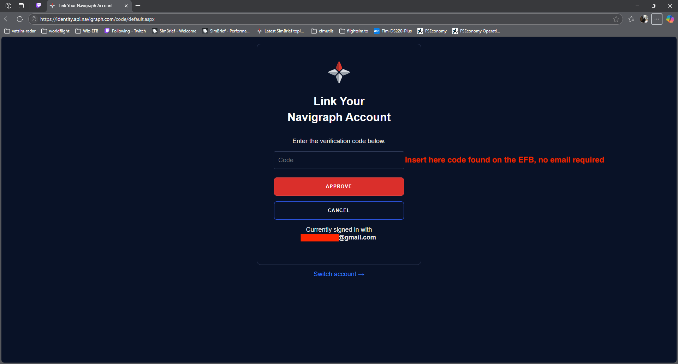This screenshot has height=364, width=678.
Task: Open the worldflight bookmark folder
Action: click(55, 31)
